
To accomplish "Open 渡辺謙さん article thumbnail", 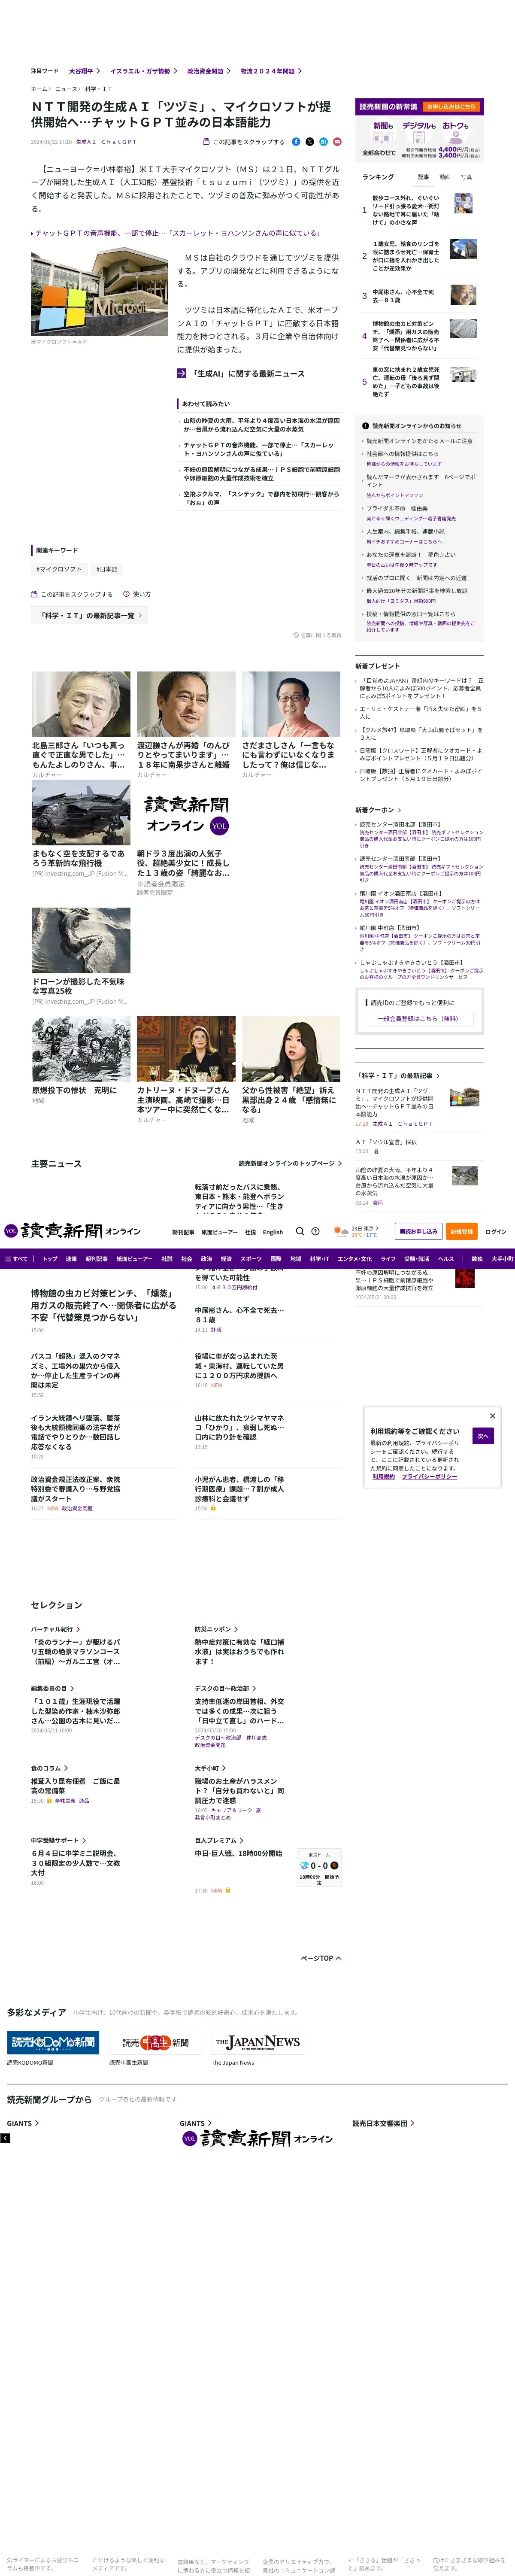I will [x=186, y=704].
